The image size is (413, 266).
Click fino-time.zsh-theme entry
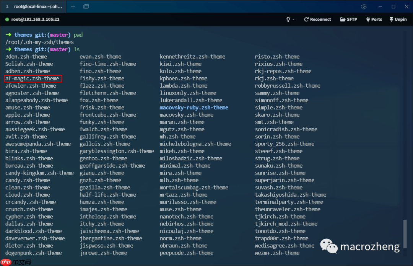tap(108, 64)
